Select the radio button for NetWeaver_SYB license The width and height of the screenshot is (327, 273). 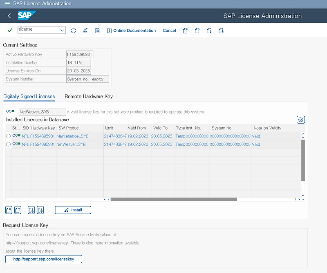tap(8, 144)
